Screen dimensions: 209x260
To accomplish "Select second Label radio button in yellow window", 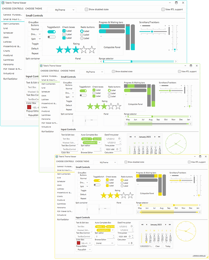I will click(x=122, y=183).
